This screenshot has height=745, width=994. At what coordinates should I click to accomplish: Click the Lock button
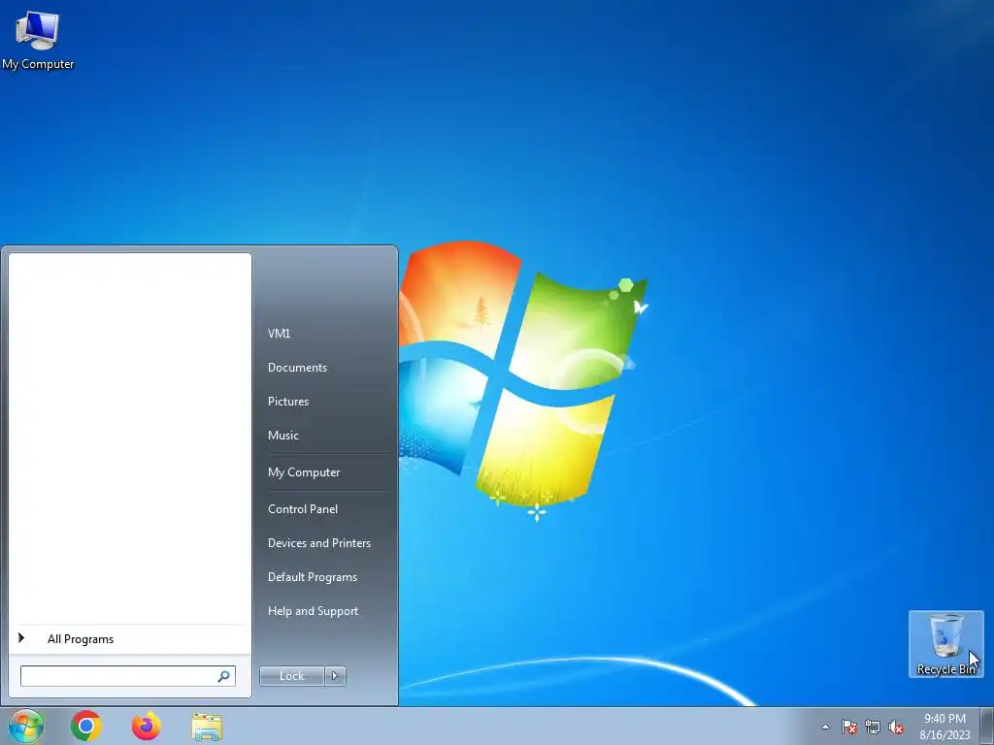[291, 676]
